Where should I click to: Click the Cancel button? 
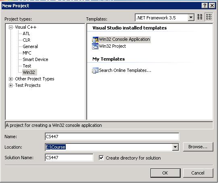tap(198, 173)
